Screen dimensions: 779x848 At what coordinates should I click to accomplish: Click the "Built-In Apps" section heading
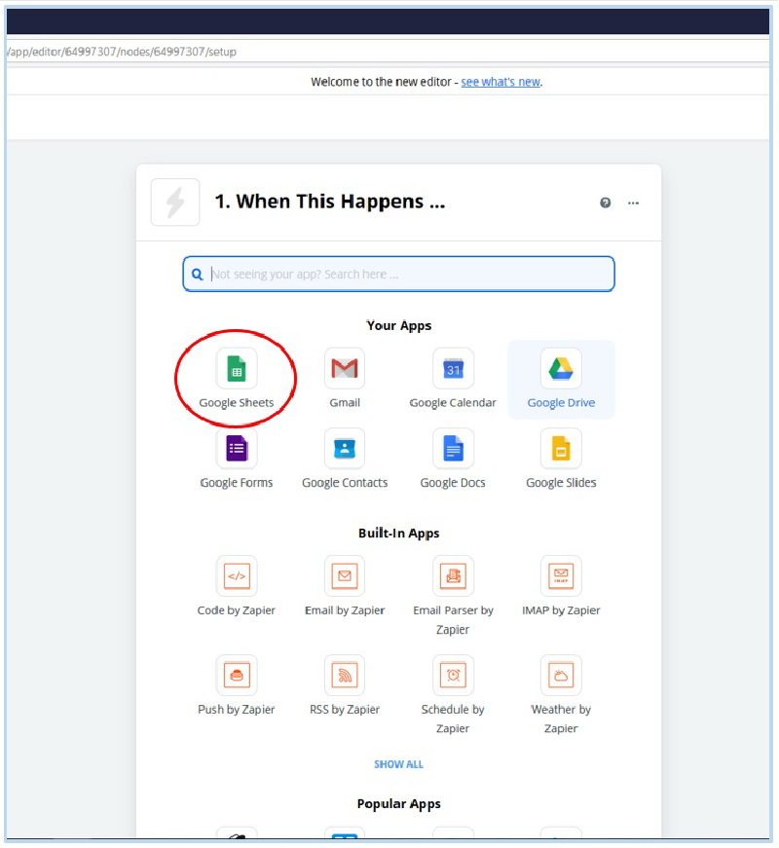(398, 534)
